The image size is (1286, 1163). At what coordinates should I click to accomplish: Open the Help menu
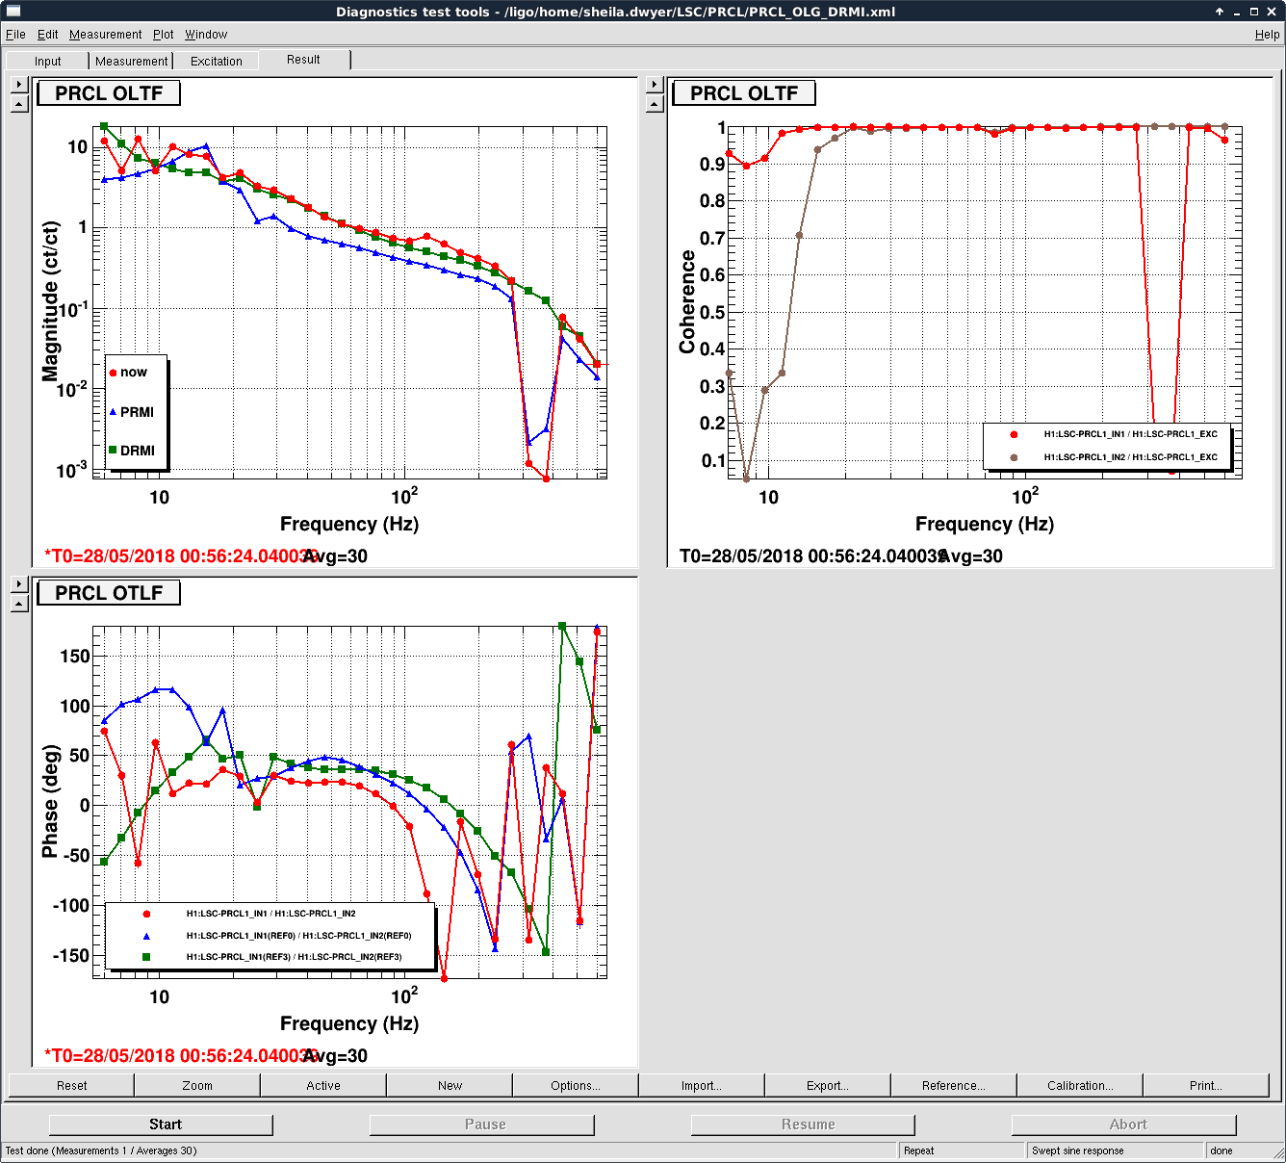1267,35
